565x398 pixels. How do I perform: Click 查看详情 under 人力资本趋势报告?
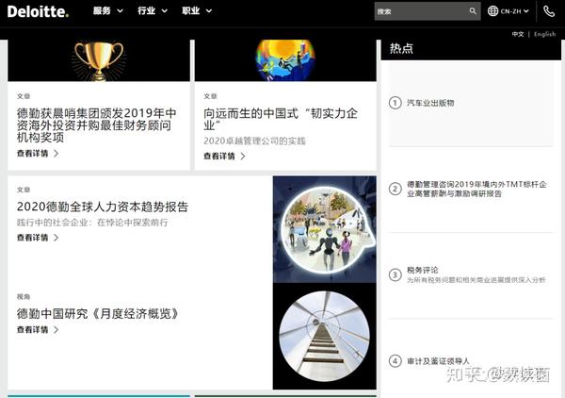[x=38, y=238]
